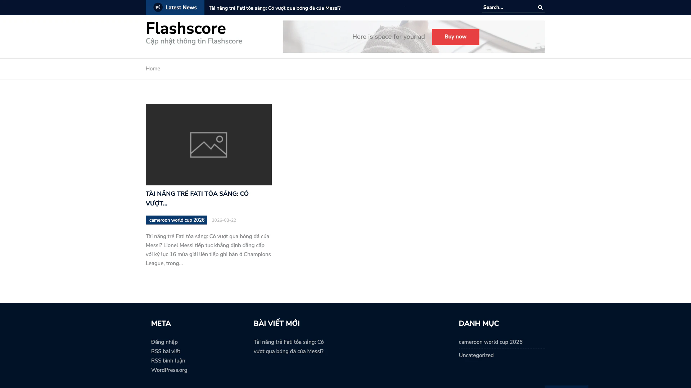Click the Flashscore site title
This screenshot has height=388, width=691.
[x=186, y=29]
